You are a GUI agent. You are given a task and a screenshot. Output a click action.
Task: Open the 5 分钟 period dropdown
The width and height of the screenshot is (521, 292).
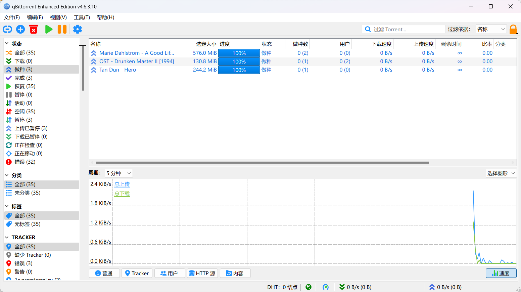tap(119, 173)
